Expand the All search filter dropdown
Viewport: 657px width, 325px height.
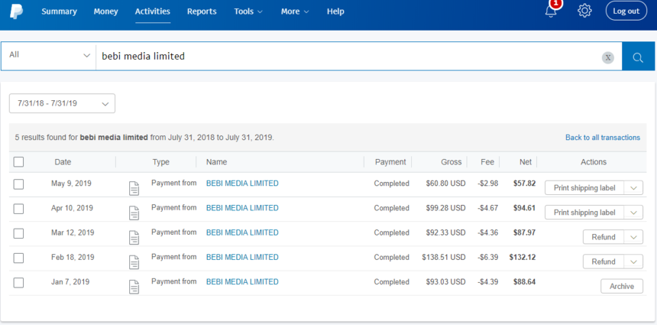point(49,56)
